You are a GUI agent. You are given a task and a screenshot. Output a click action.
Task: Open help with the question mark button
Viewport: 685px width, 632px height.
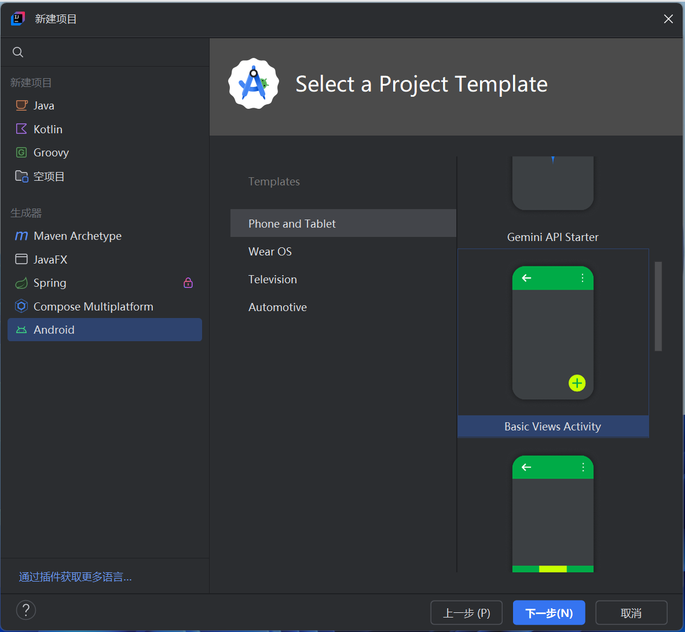click(26, 610)
